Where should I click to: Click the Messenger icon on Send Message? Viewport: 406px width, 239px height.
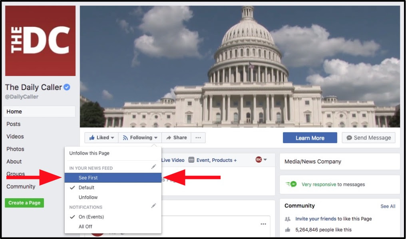(x=349, y=138)
